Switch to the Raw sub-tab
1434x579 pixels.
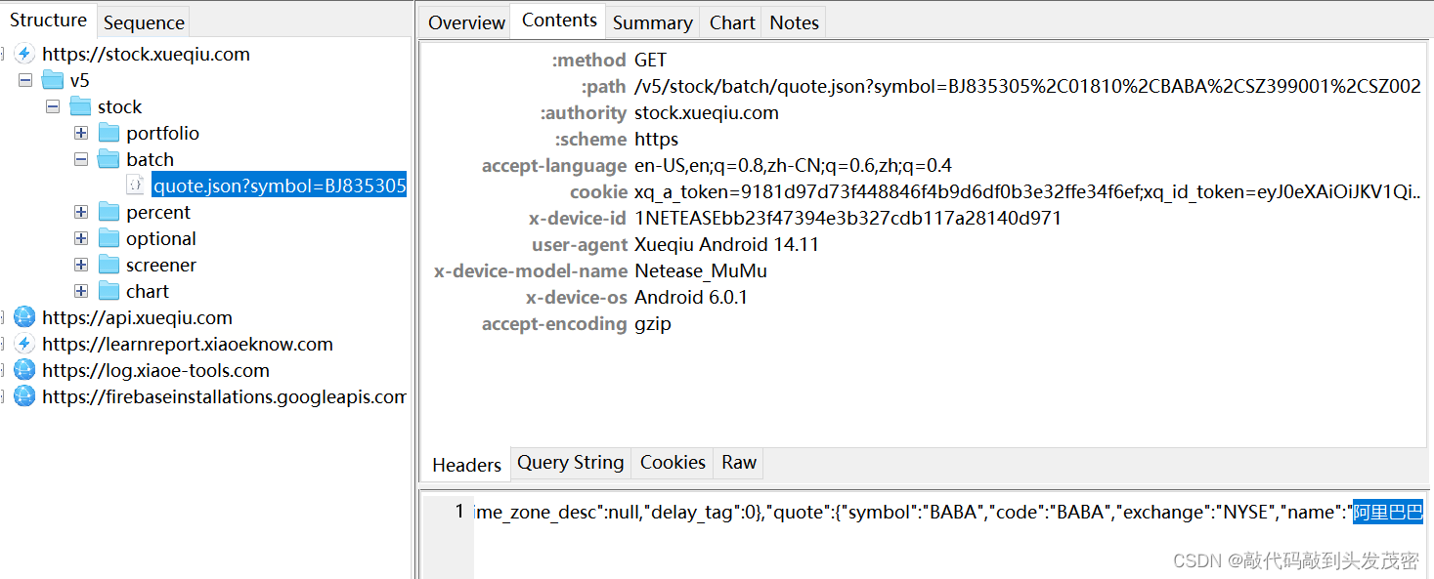click(x=739, y=463)
